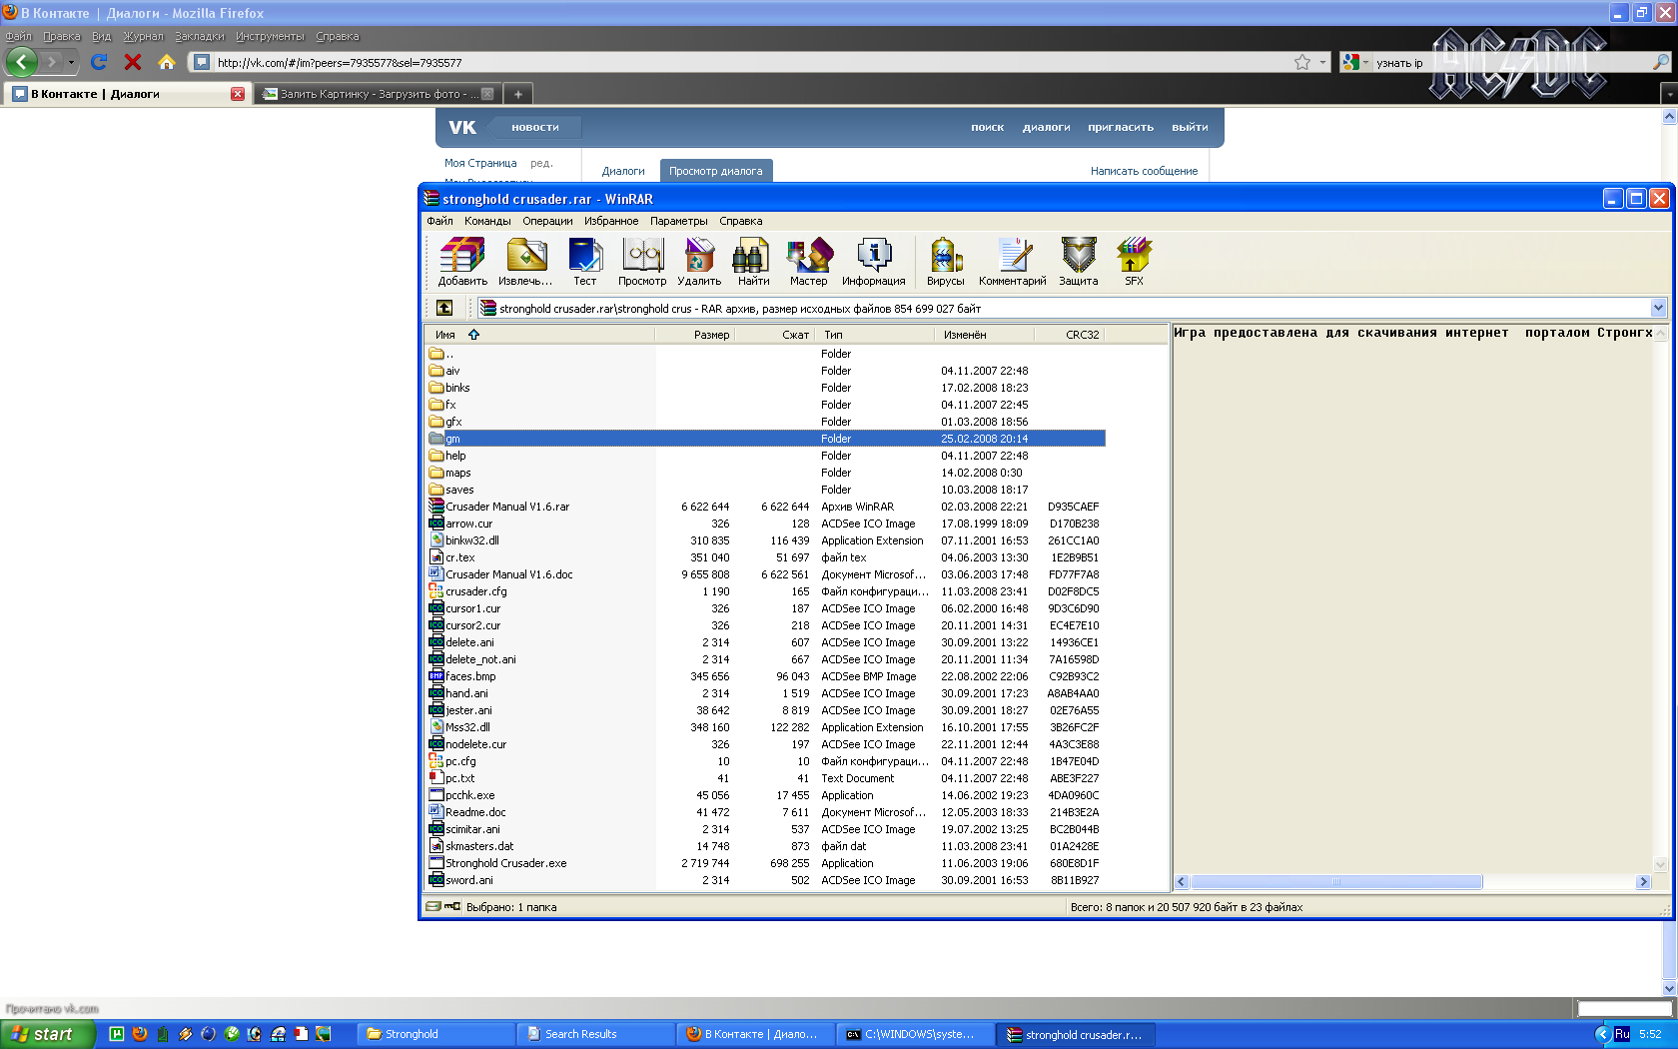Click the SFX archive icon

(x=1134, y=262)
